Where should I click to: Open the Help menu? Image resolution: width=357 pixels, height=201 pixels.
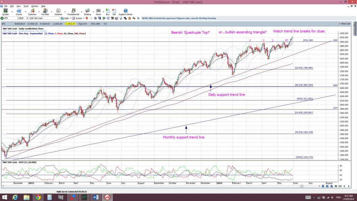43,6
